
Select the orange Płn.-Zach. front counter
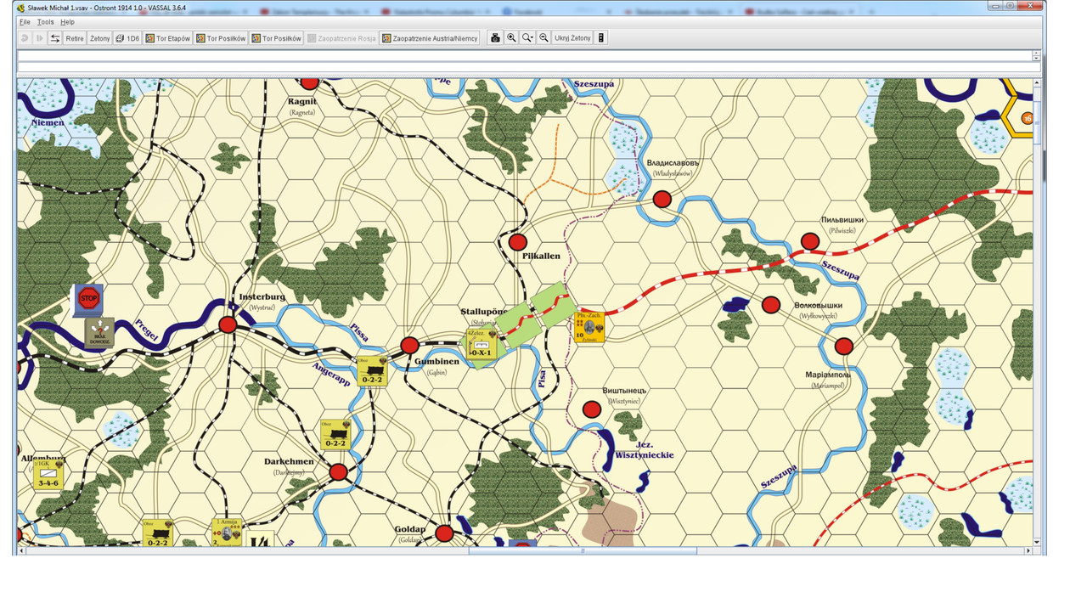(x=589, y=327)
